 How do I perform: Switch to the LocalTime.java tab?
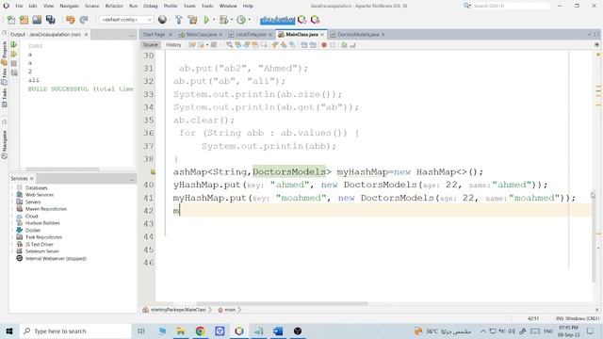pyautogui.click(x=251, y=34)
